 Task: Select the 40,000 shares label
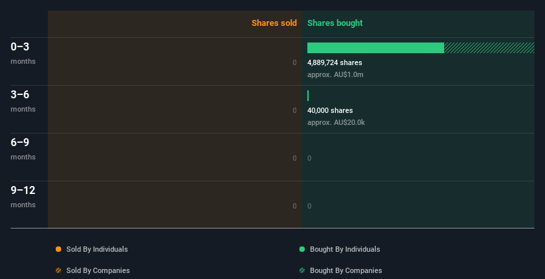(x=330, y=110)
